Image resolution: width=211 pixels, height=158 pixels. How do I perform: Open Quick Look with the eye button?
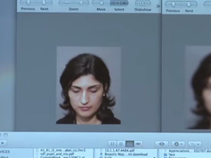162,144
